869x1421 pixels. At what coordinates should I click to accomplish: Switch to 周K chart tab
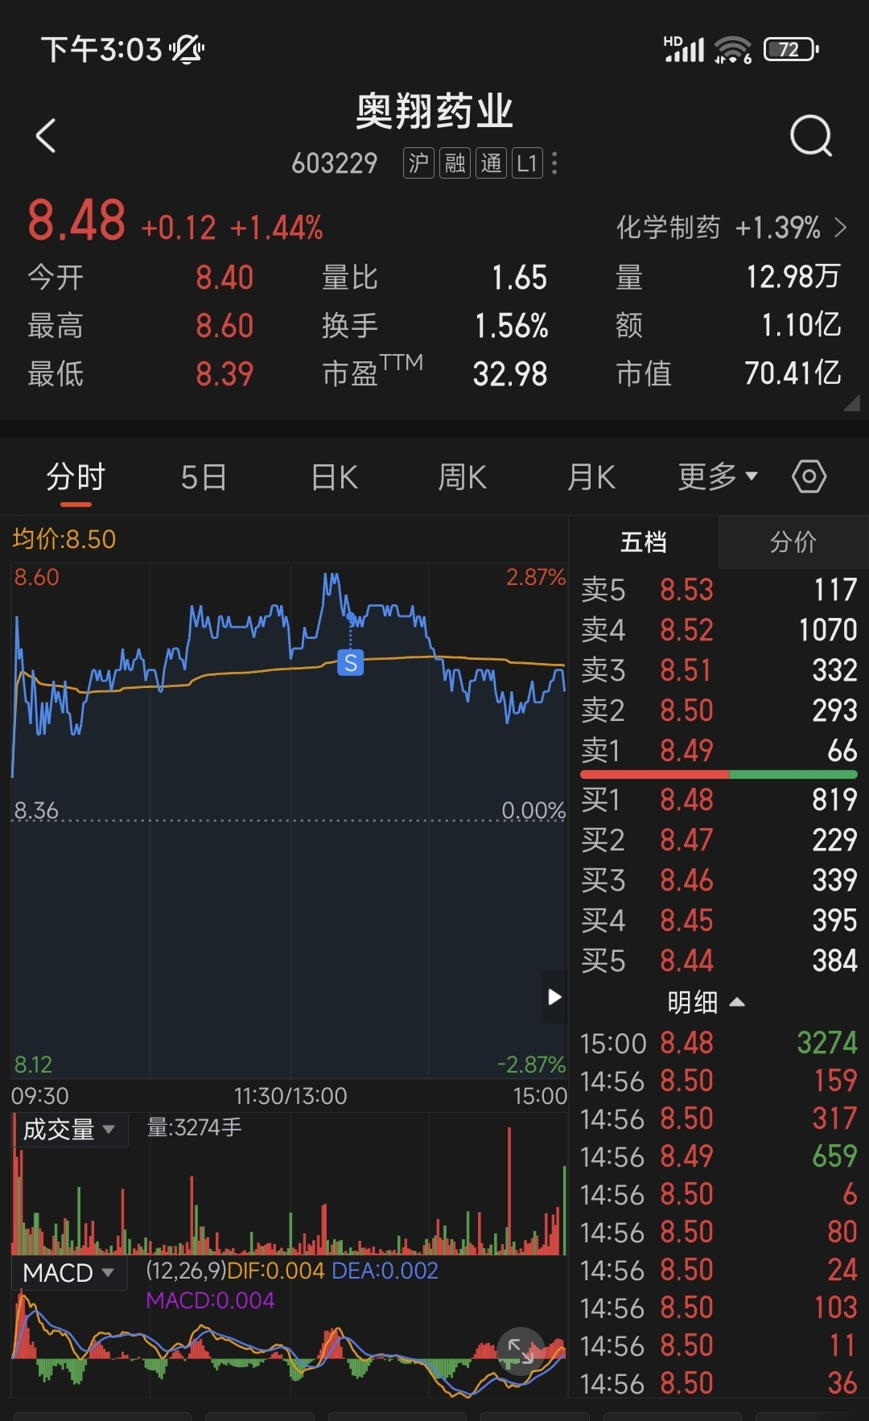pyautogui.click(x=462, y=477)
